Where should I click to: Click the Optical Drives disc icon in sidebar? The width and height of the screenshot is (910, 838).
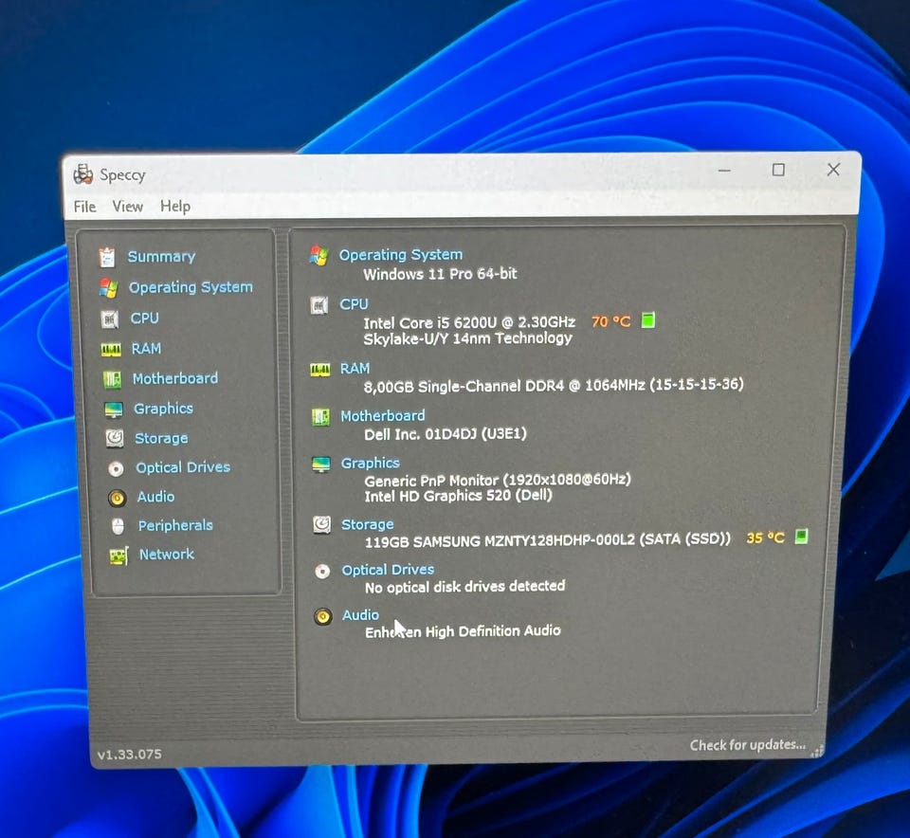pyautogui.click(x=116, y=468)
